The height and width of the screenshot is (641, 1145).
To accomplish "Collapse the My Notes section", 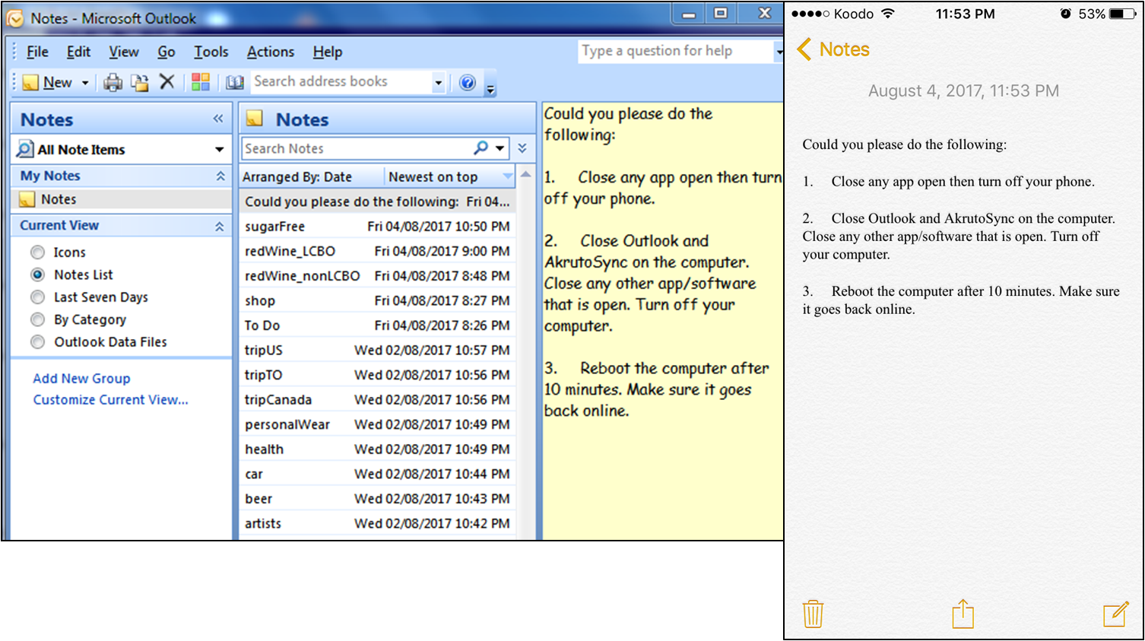I will point(220,176).
